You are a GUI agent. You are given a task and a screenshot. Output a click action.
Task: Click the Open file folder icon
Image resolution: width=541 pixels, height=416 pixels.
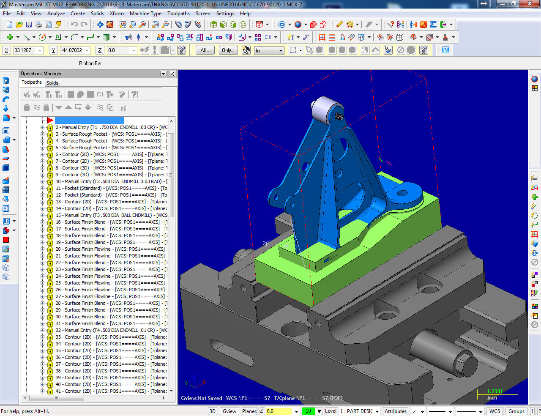click(x=19, y=25)
